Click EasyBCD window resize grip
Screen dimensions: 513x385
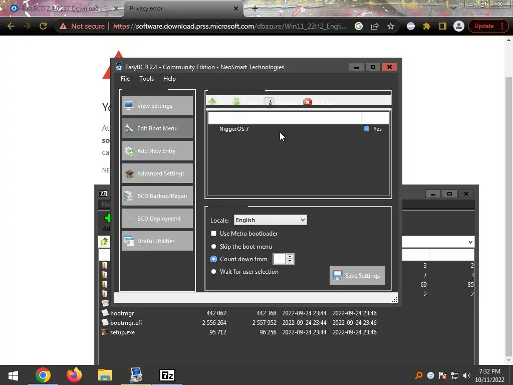pos(395,299)
